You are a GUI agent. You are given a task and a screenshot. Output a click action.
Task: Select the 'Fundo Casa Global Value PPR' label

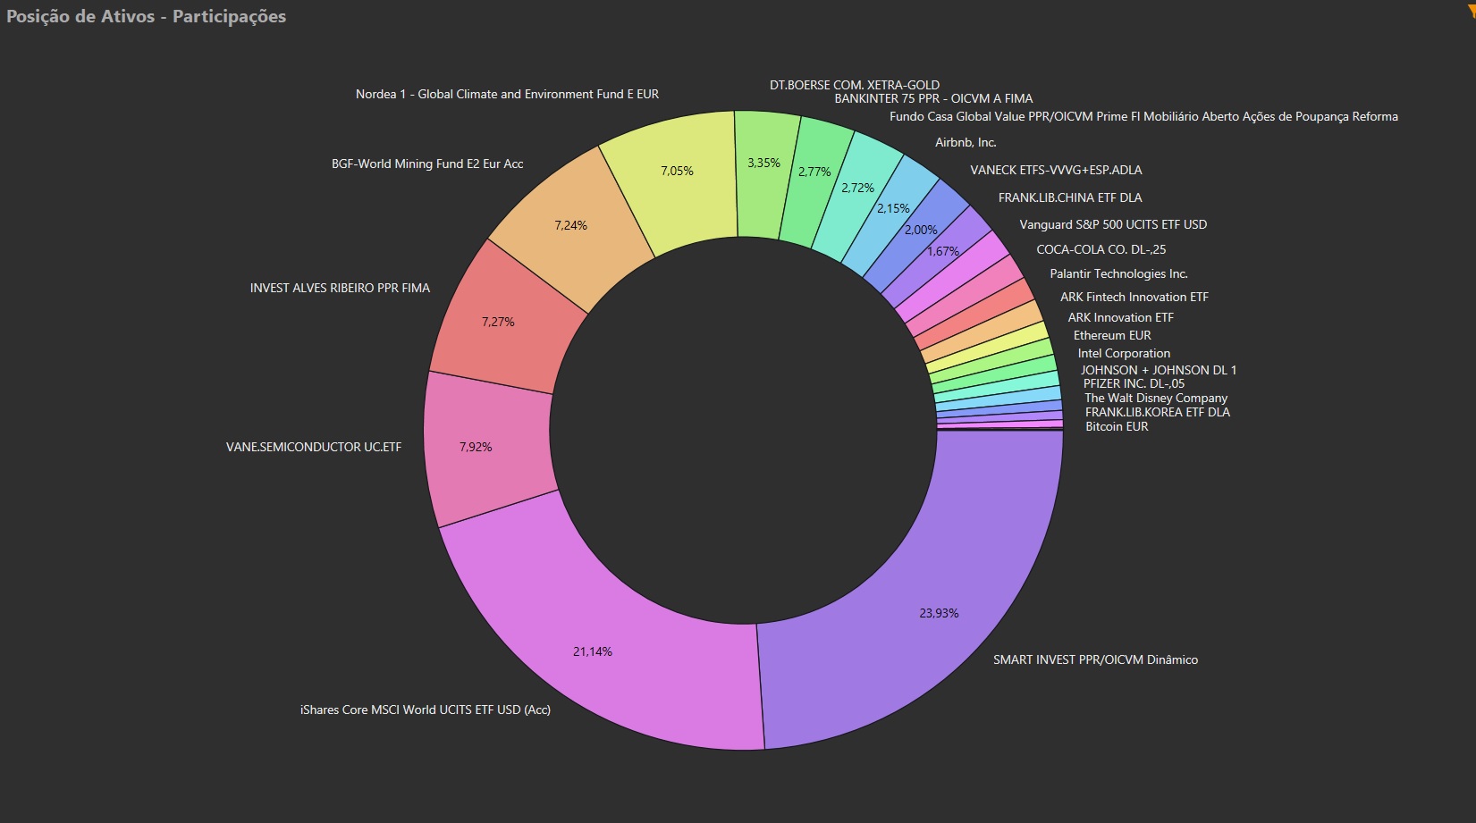[1143, 116]
